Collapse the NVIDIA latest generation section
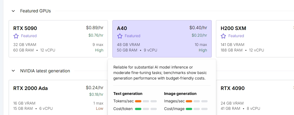 (x=13, y=71)
